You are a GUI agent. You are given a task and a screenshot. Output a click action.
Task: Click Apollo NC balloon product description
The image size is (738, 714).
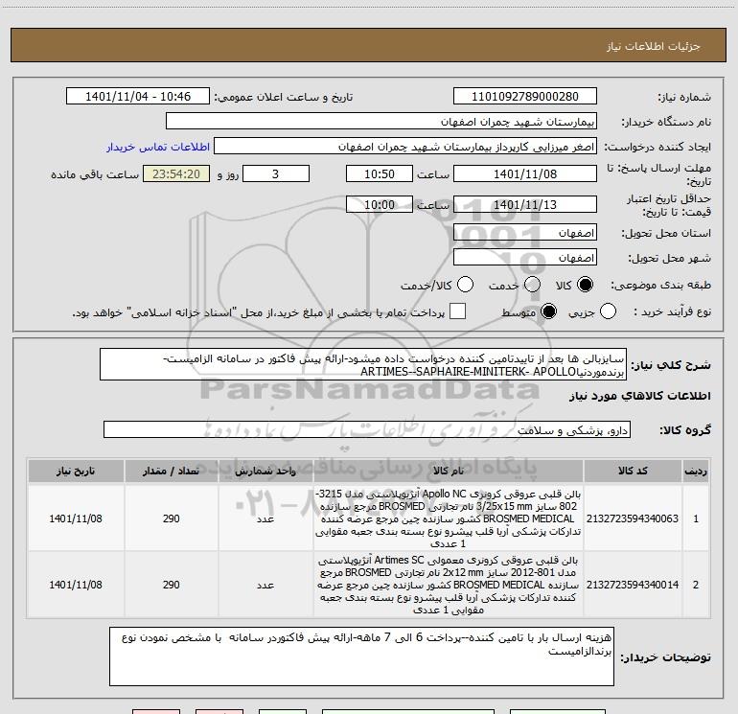[449, 518]
